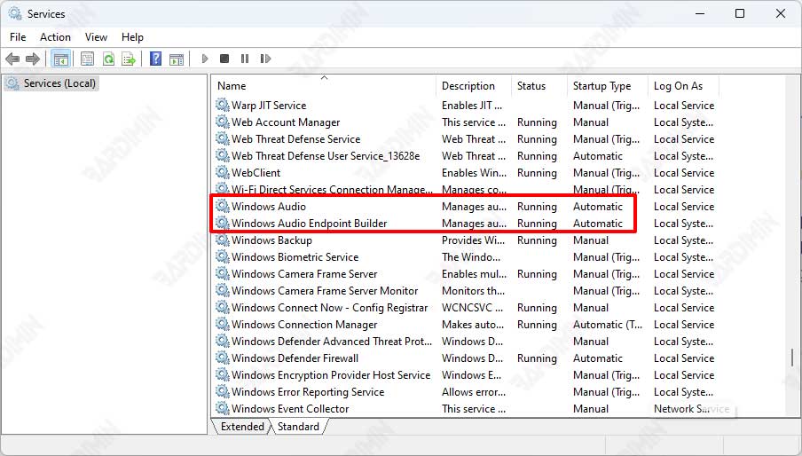Click Automatic startup type of Windows Defender Firewall
The height and width of the screenshot is (456, 802).
pos(597,358)
